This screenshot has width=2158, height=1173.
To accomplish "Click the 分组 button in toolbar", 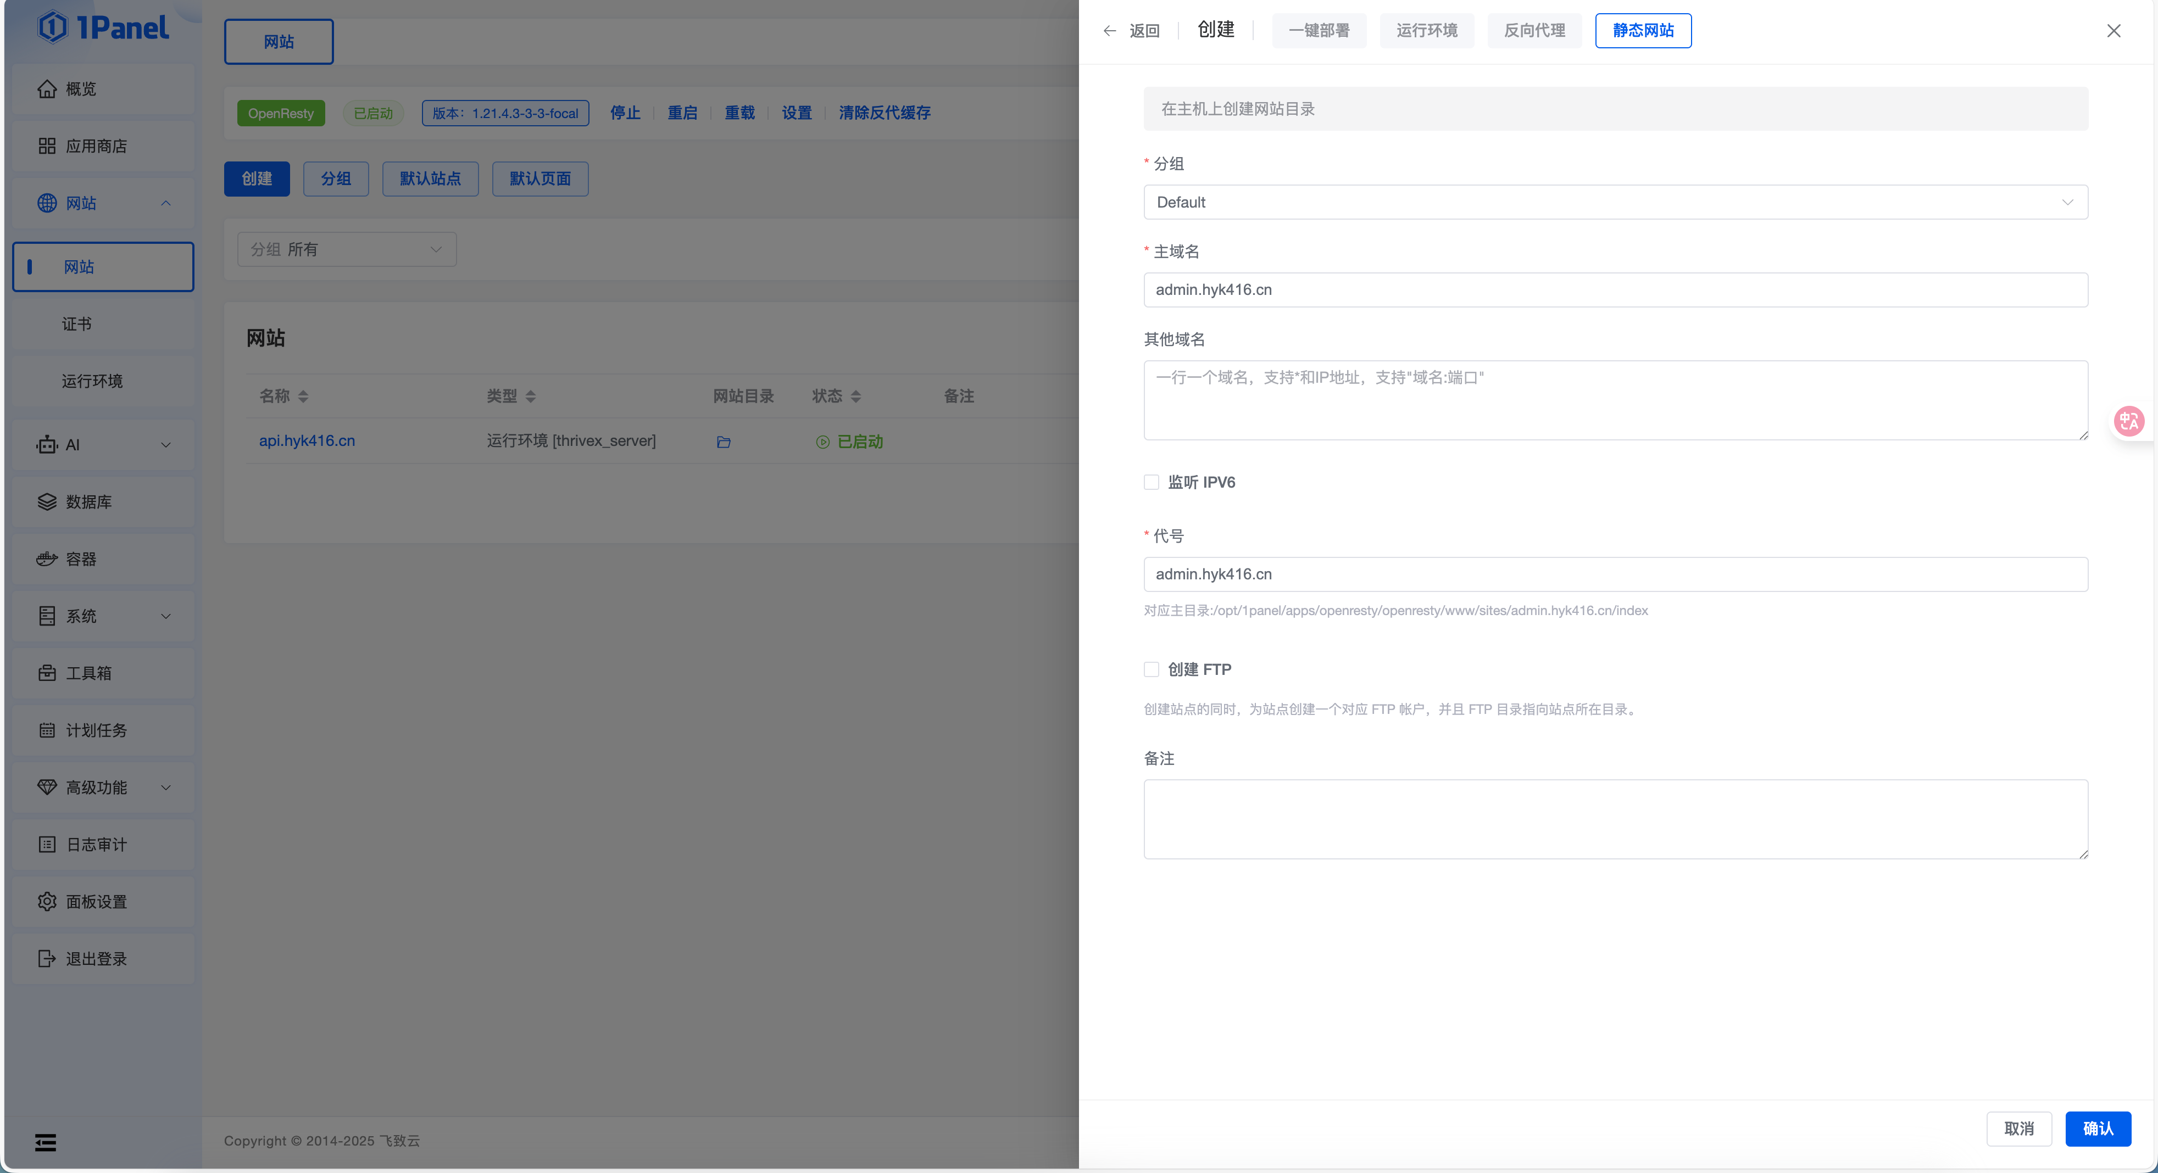I will click(335, 179).
